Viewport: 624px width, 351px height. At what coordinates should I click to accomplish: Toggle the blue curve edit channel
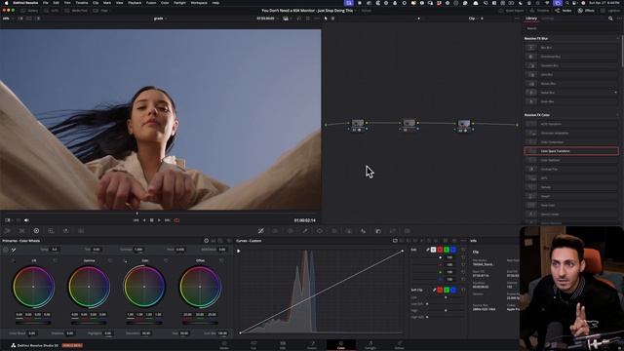coord(452,250)
